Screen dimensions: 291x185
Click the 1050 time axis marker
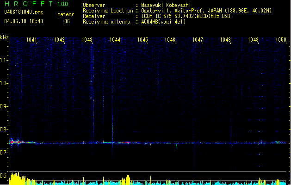pyautogui.click(x=281, y=40)
